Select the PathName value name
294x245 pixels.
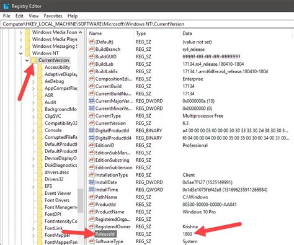pos(106,197)
